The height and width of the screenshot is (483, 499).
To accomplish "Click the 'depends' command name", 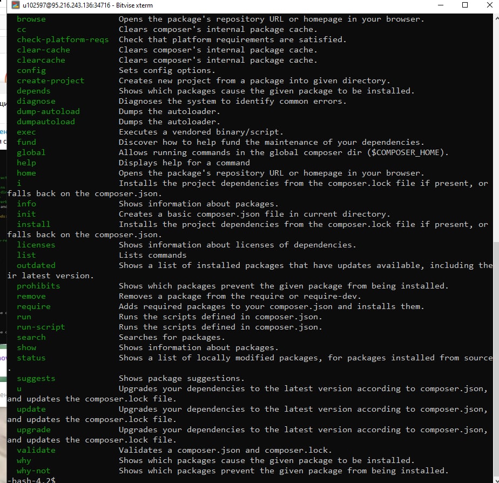I will [x=33, y=91].
